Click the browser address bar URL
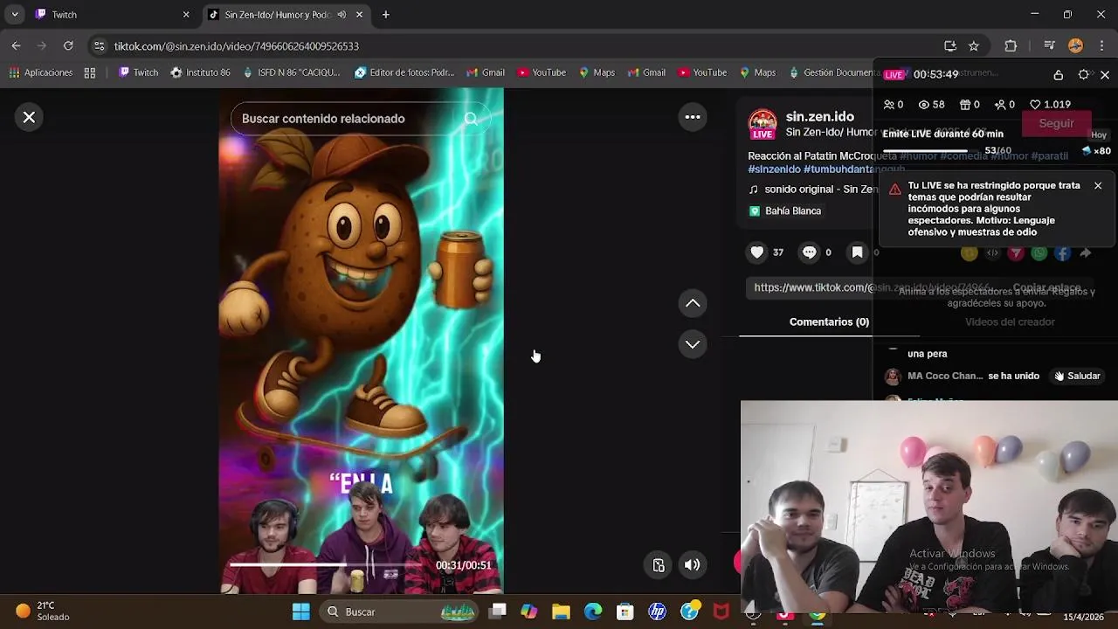This screenshot has width=1118, height=629. click(236, 46)
